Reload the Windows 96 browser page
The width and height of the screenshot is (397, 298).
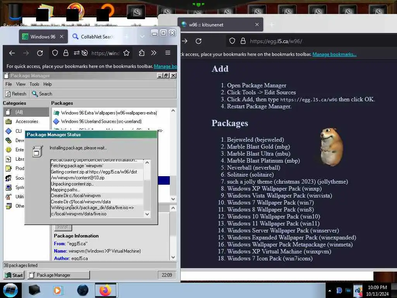40,53
